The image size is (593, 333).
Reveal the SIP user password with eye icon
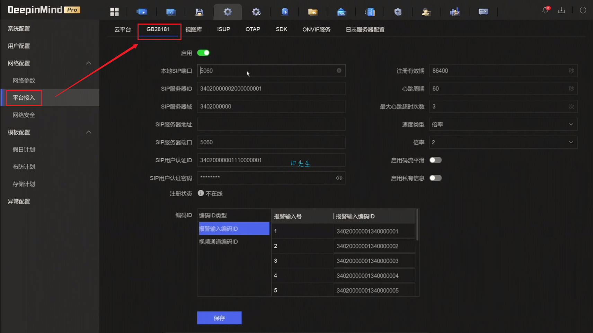338,178
